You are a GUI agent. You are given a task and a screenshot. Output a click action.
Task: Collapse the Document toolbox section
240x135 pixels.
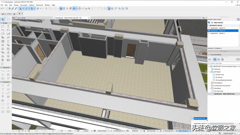click(1, 82)
